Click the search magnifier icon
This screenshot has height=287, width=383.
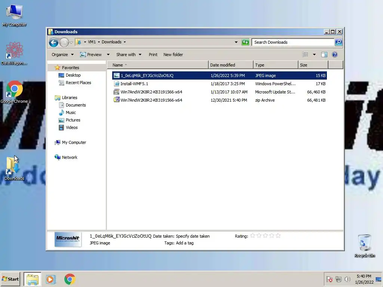338,42
